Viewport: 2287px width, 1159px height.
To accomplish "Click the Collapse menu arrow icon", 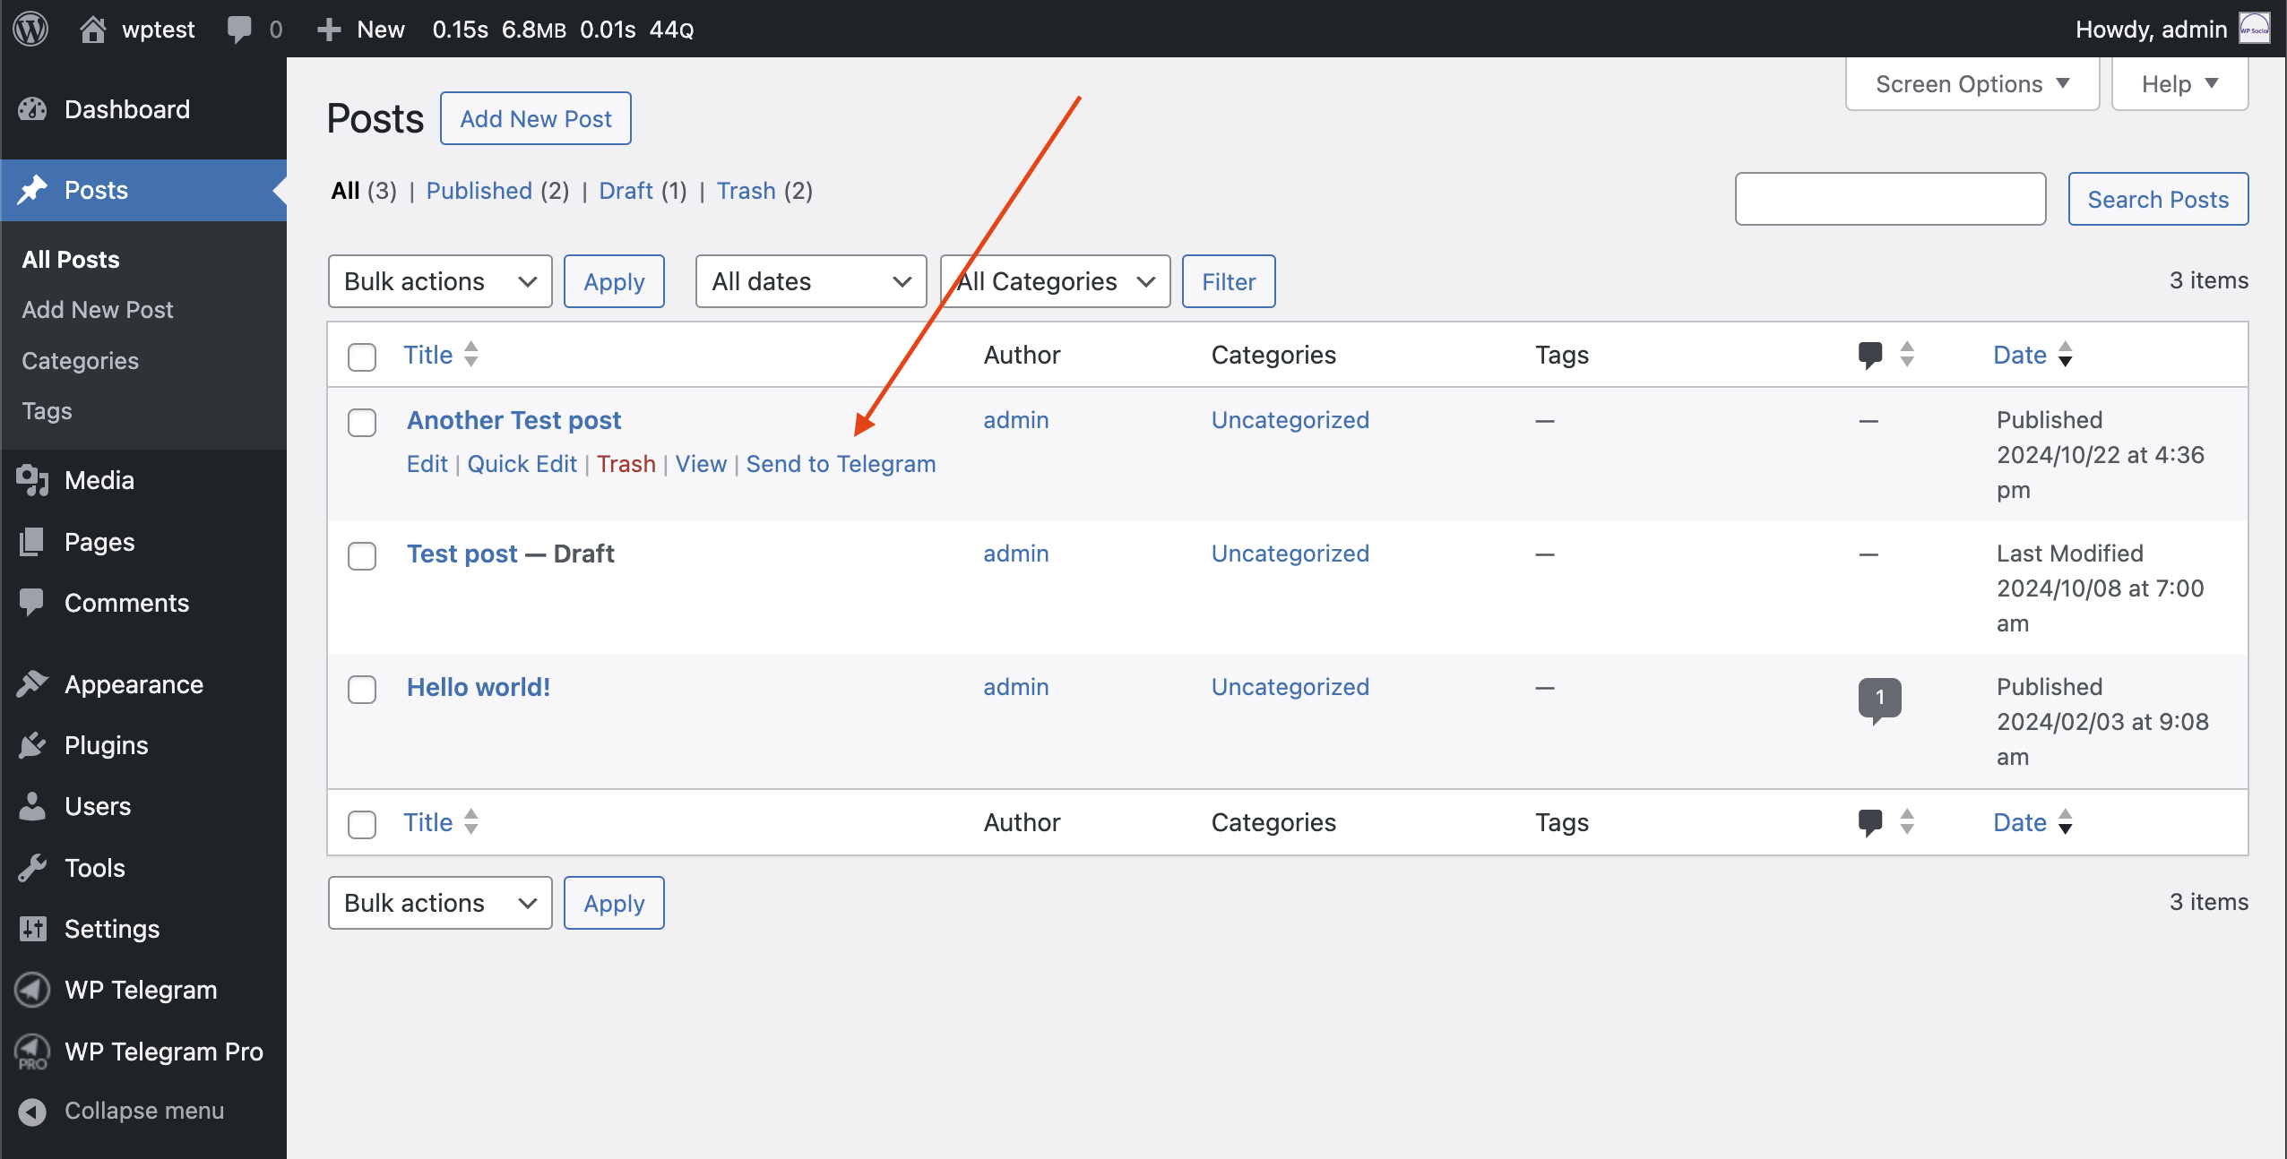I will click(32, 1112).
